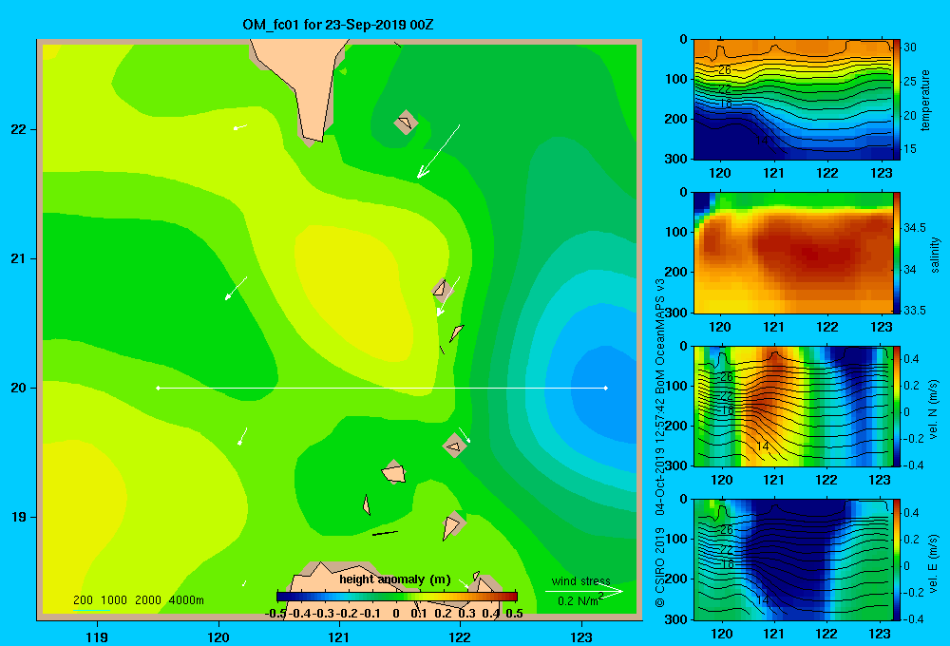
Task: Click the vel. E color scale bar
Action: pos(897,560)
